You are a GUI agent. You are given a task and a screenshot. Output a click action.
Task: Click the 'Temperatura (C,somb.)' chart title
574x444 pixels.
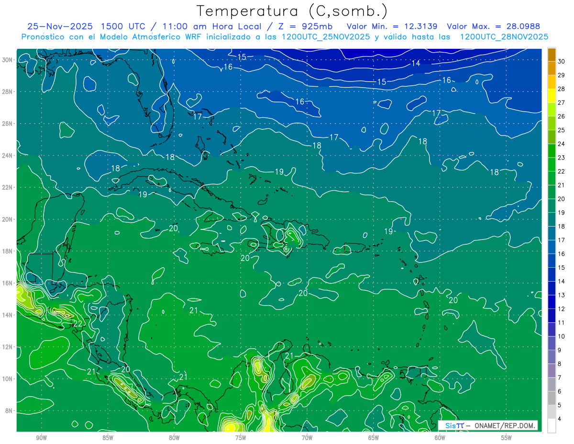292,11
